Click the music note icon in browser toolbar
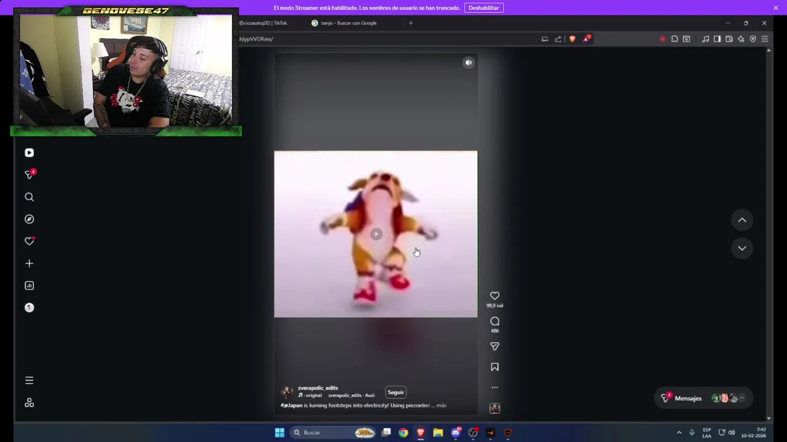This screenshot has width=787, height=442. coord(705,39)
